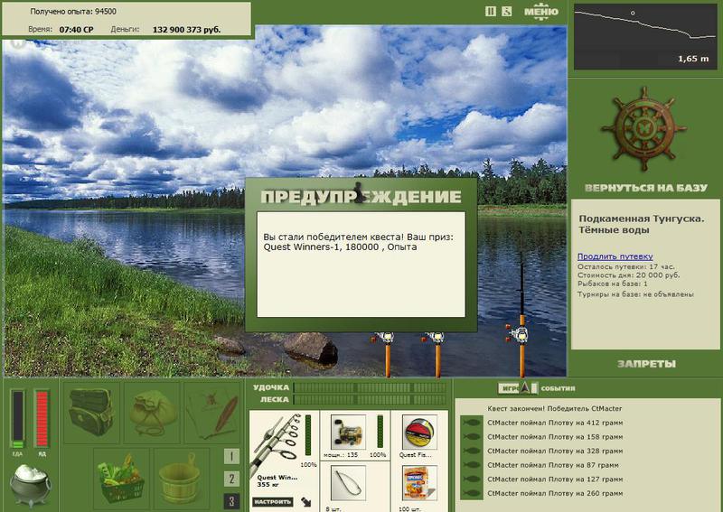Switch to the ИГРА tab
The height and width of the screenshot is (512, 723).
click(x=511, y=388)
